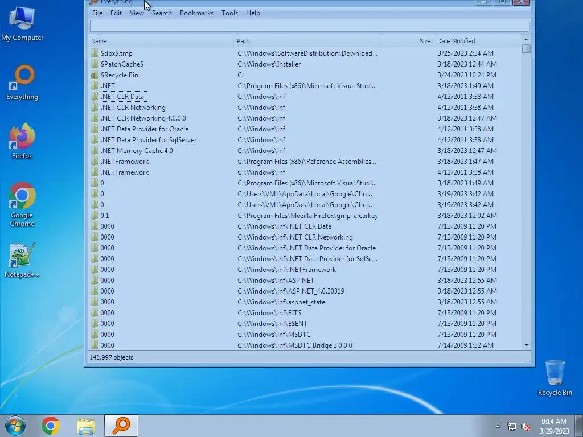Open the taskbar clock showing 9:14 AM
The image size is (583, 437).
pos(554,426)
